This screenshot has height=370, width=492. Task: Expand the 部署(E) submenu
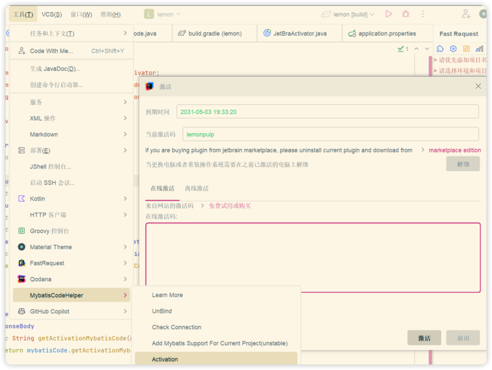coord(72,150)
